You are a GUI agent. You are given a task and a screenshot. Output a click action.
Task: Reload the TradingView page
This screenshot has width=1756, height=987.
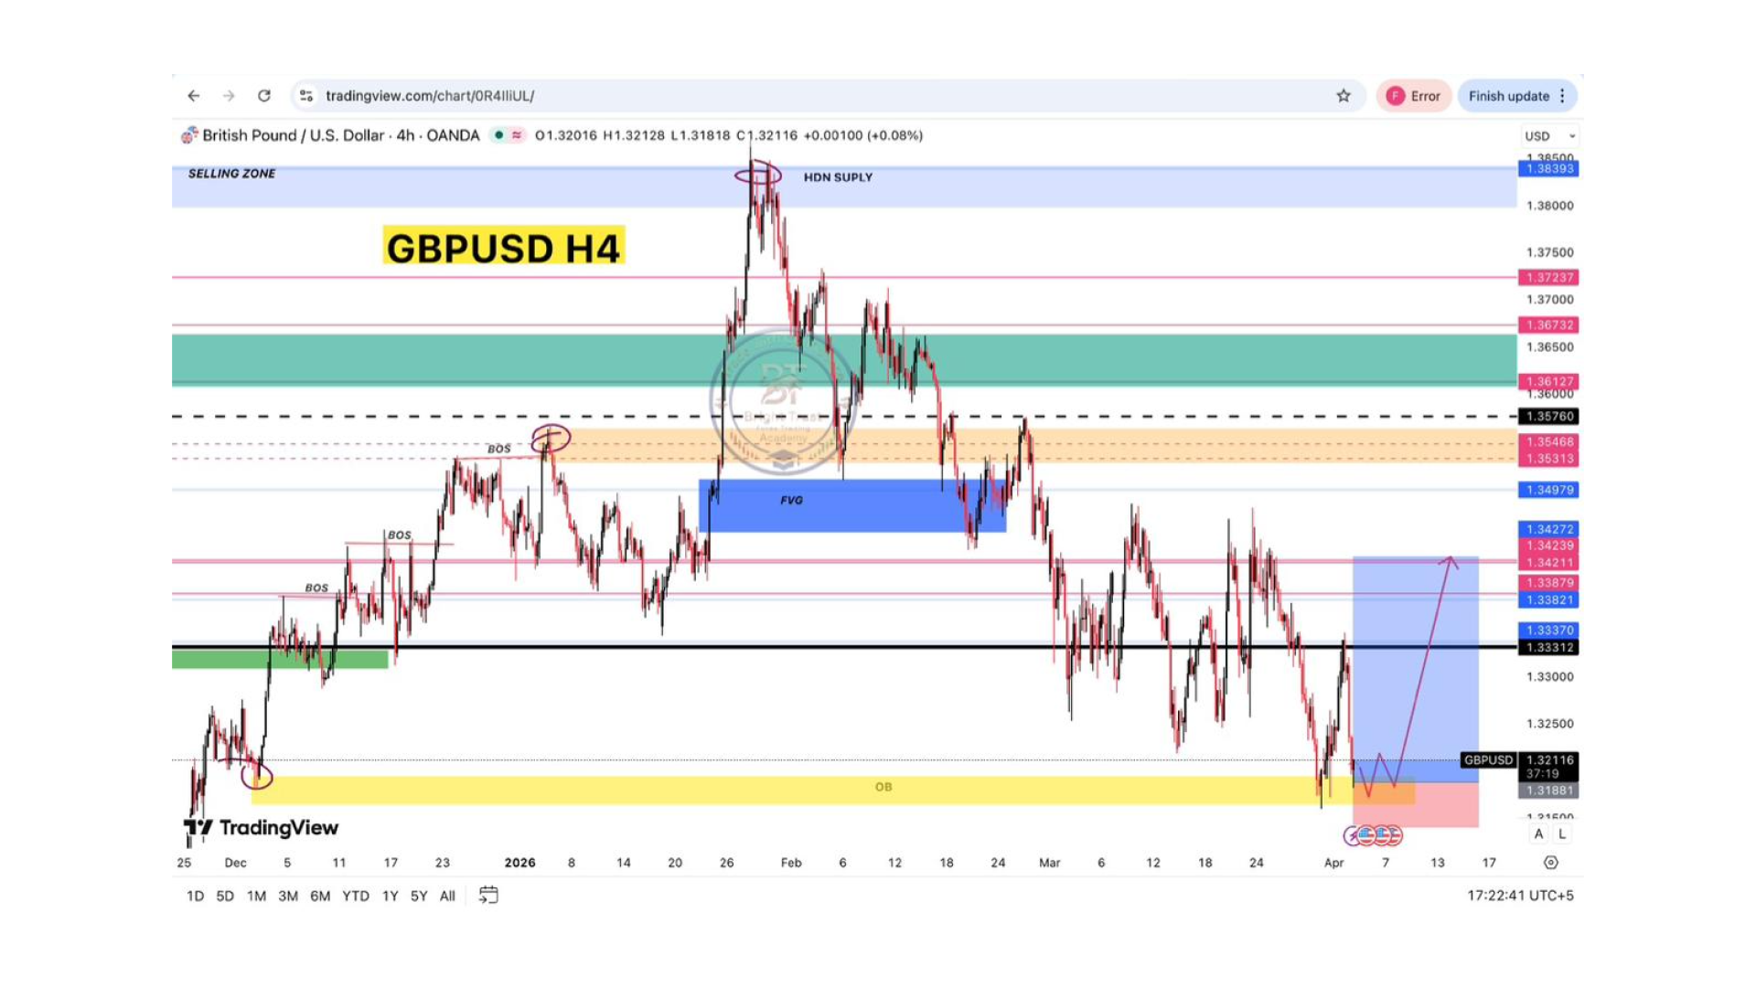point(264,96)
